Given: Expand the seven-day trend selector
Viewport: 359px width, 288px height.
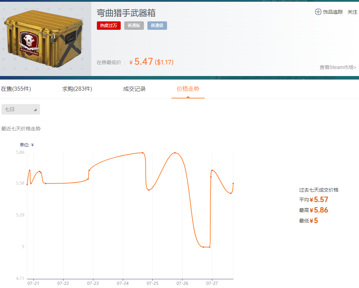Looking at the screenshot, I should tap(20, 109).
